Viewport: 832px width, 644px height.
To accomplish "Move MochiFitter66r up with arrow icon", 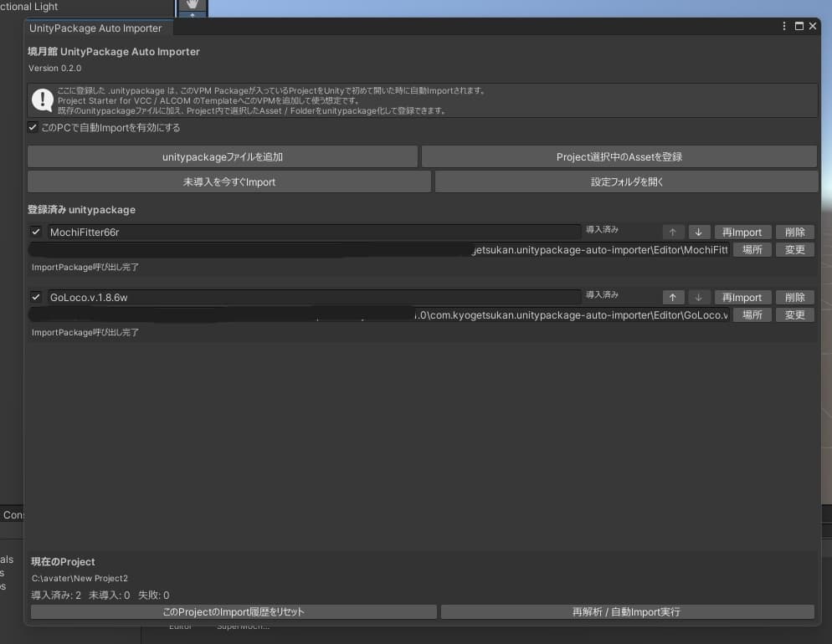I will [672, 233].
